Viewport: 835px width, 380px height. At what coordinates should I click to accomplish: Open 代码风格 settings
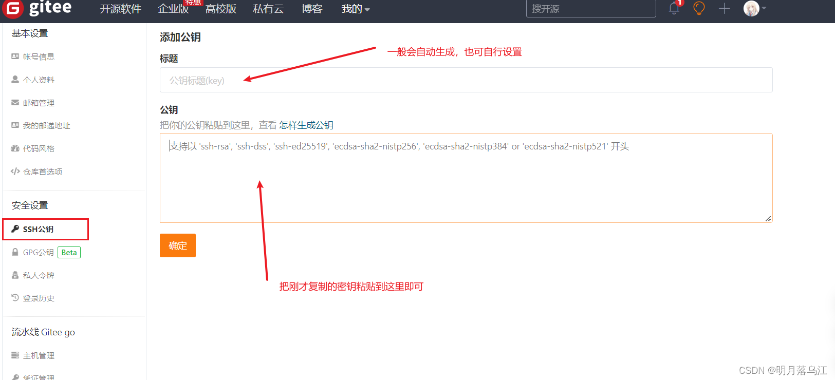(x=39, y=148)
